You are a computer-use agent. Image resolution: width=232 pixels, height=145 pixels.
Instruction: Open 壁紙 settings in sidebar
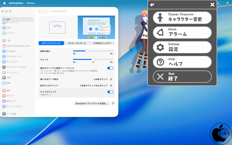7,83
